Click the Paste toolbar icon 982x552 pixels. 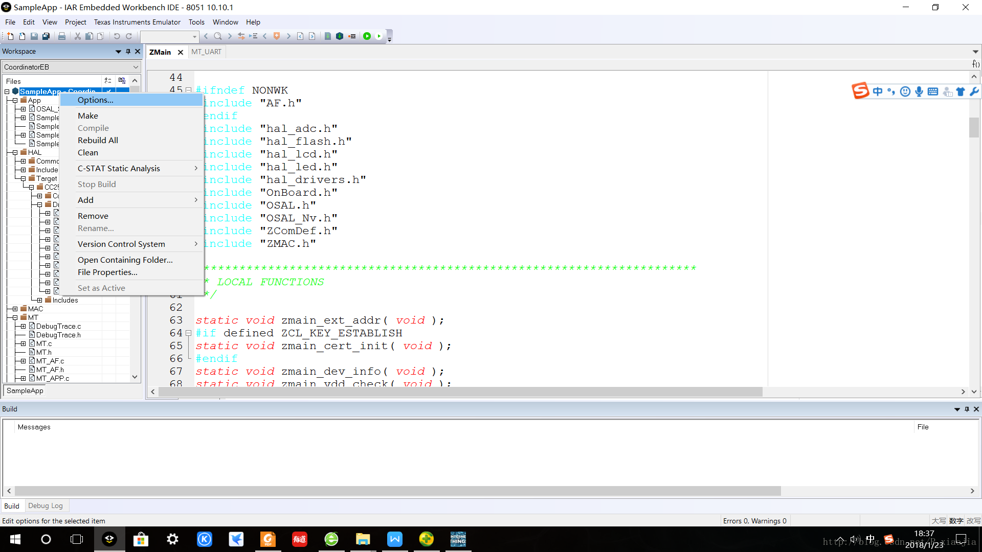[101, 36]
